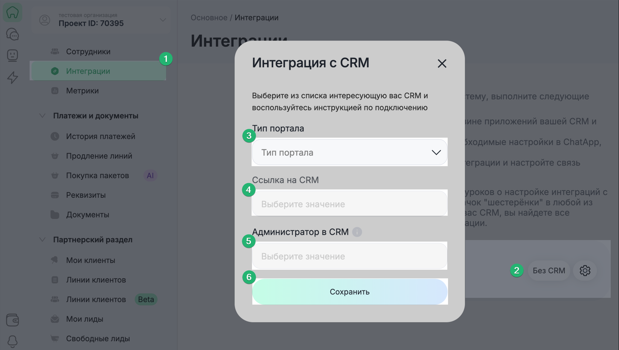Click the Основное breadcrumb link
The height and width of the screenshot is (350, 619).
coord(209,18)
